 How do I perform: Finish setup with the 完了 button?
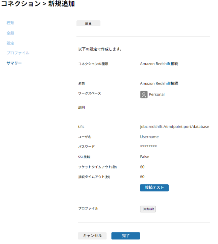point(125,236)
